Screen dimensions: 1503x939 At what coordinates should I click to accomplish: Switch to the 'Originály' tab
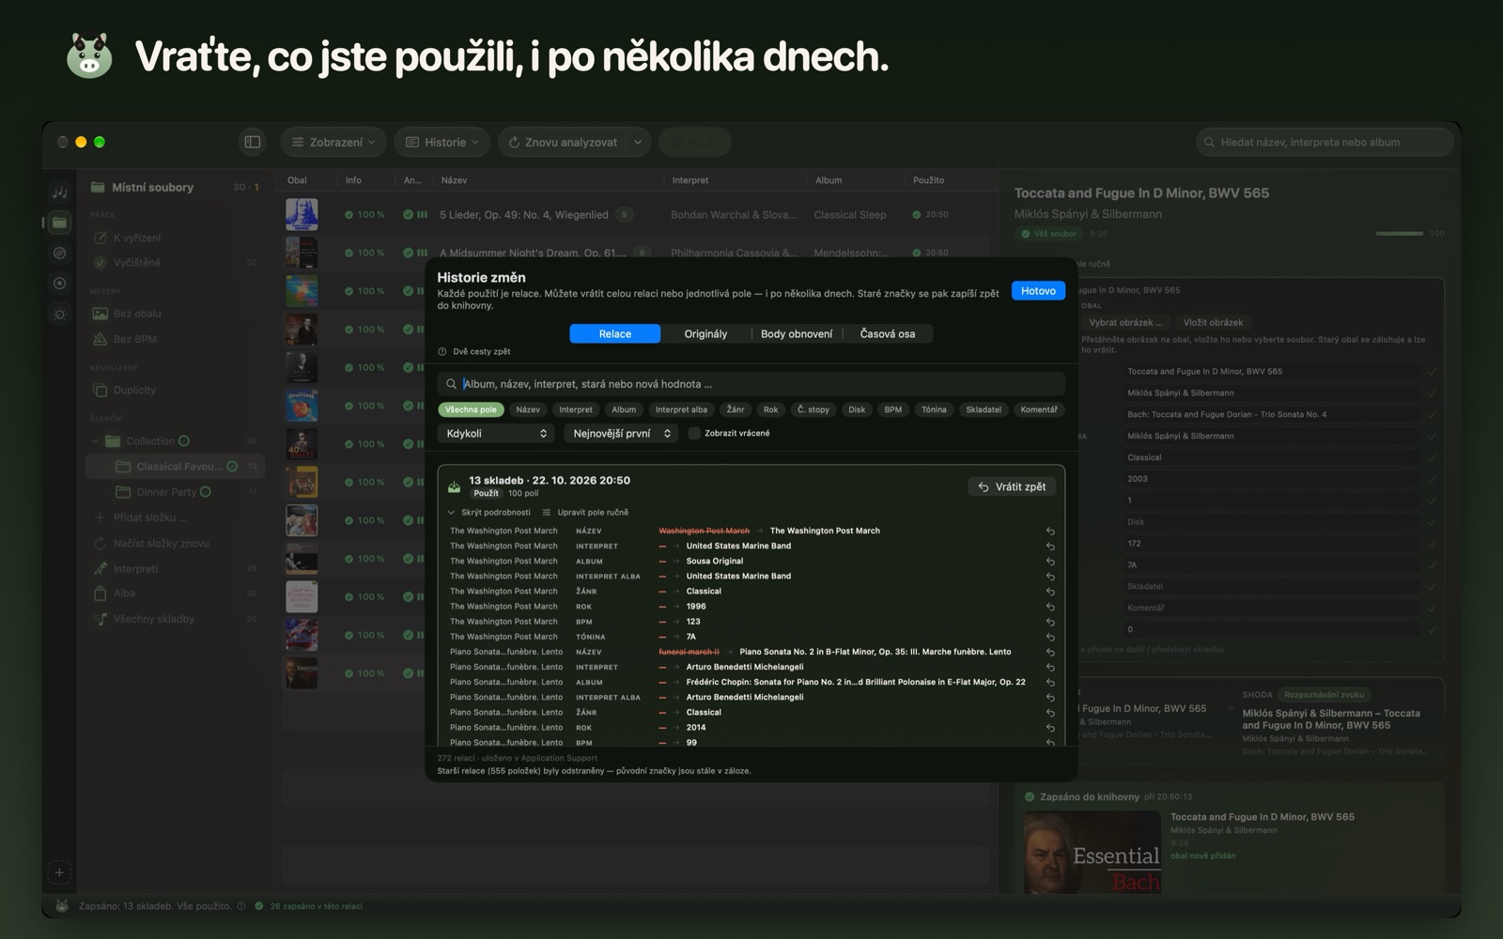tap(705, 334)
